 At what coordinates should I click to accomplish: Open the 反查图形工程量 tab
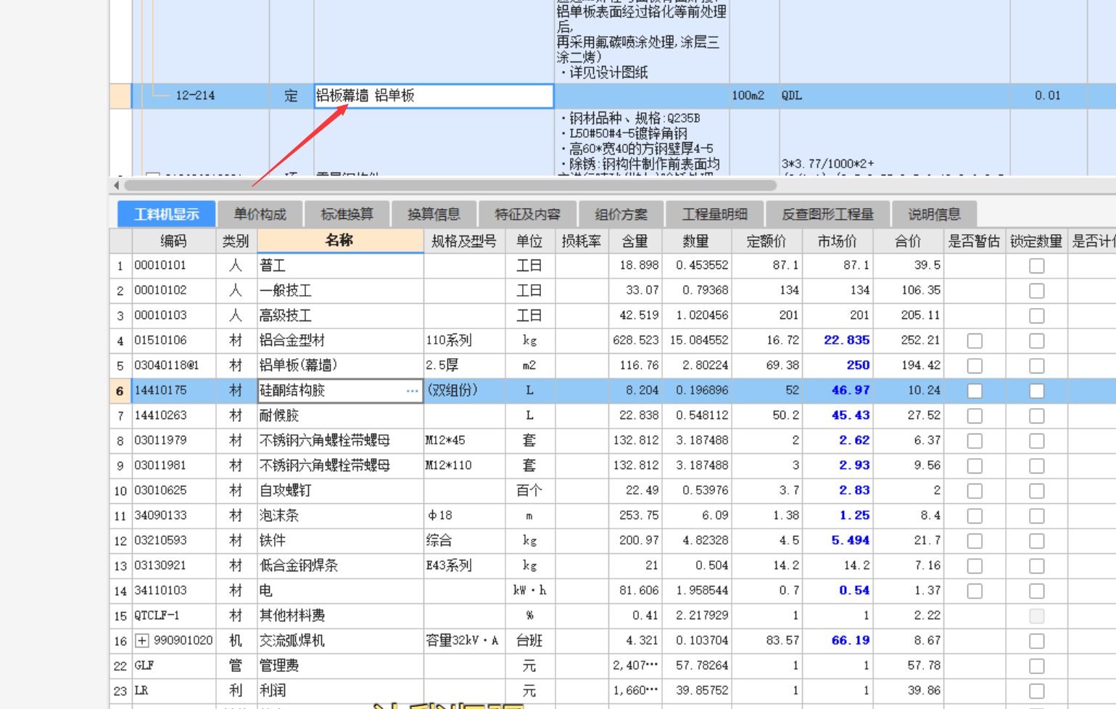(x=827, y=214)
